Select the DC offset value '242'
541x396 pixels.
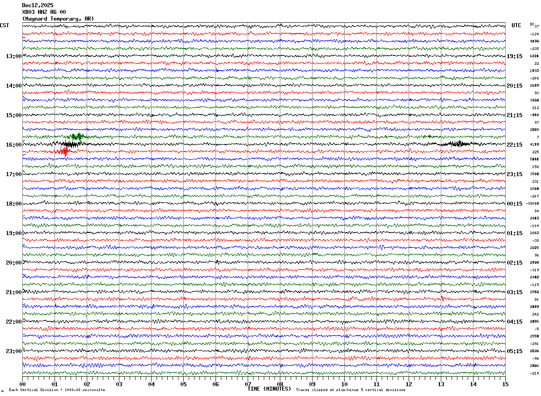click(535, 314)
